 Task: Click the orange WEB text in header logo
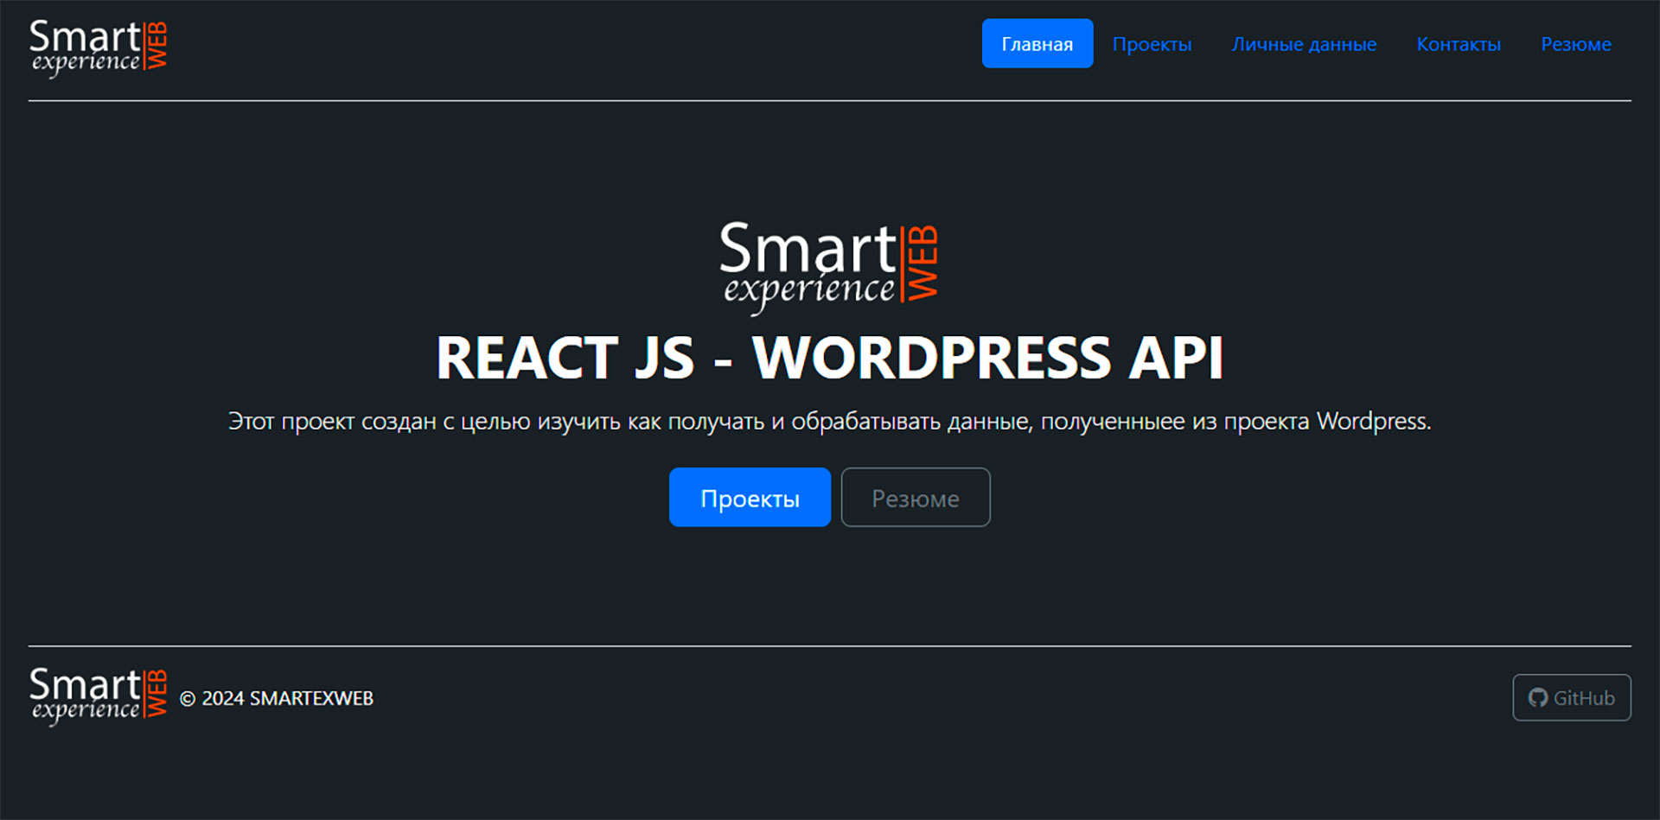point(156,45)
